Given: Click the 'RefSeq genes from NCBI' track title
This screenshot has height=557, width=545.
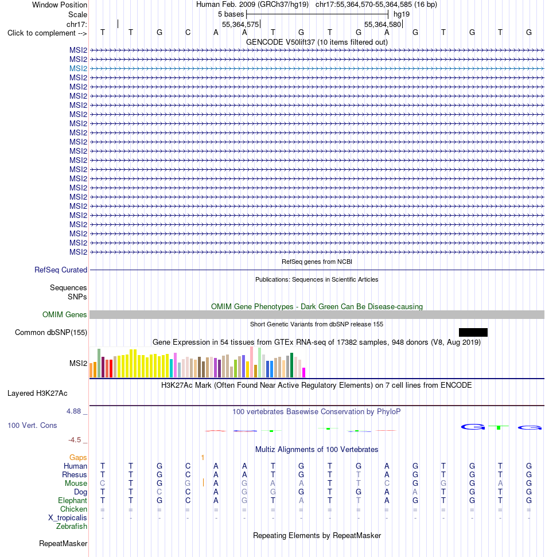Looking at the screenshot, I should click(317, 262).
